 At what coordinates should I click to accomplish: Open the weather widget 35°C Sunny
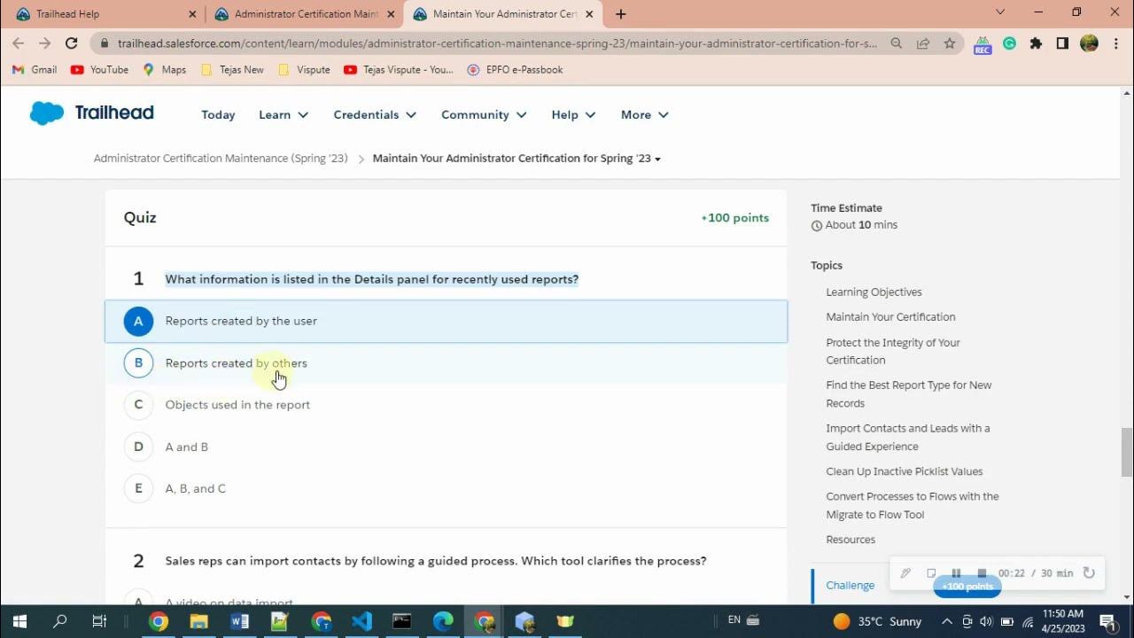[x=877, y=621]
